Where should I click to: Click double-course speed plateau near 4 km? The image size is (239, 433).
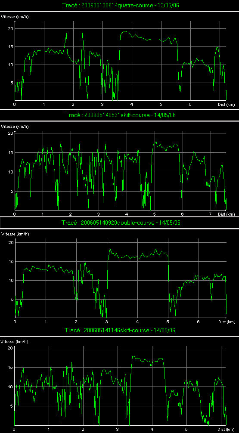138,255
